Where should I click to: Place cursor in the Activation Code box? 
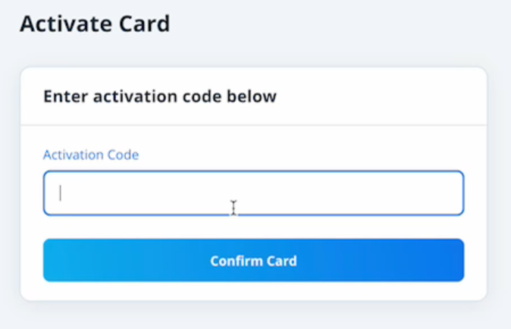(253, 193)
